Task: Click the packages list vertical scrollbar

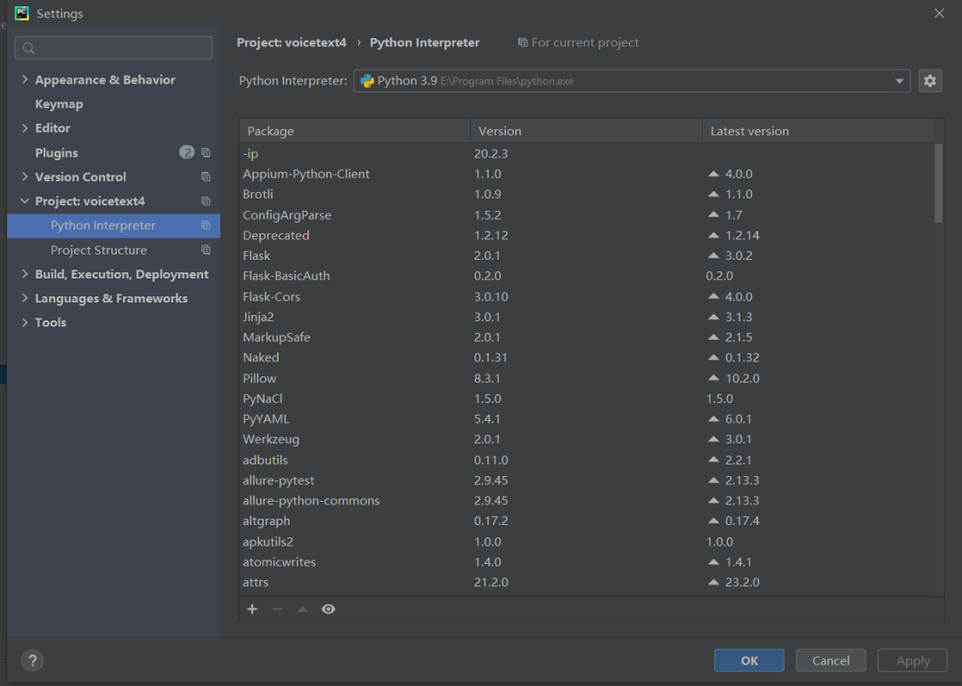Action: click(938, 183)
